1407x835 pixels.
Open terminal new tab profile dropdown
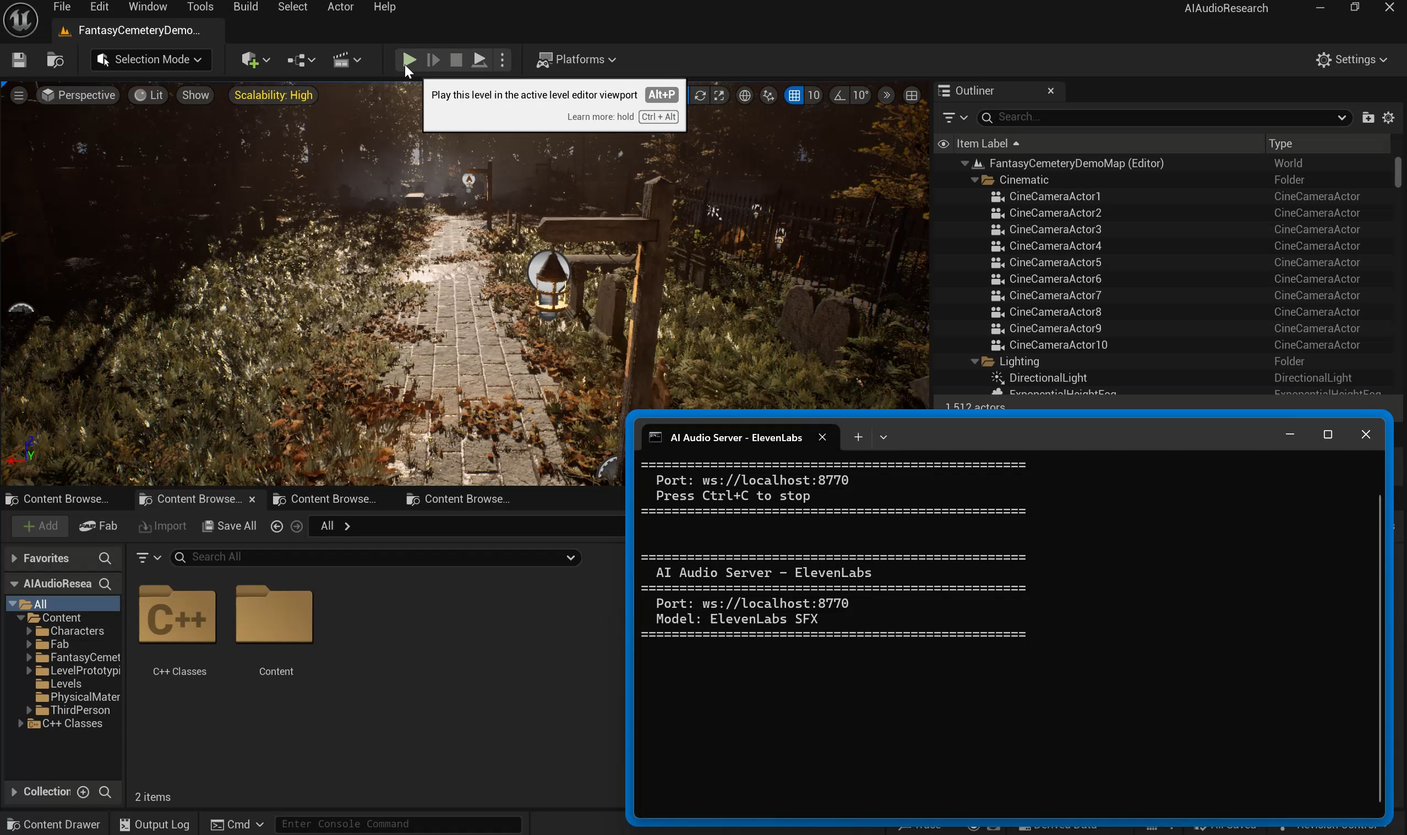(884, 438)
